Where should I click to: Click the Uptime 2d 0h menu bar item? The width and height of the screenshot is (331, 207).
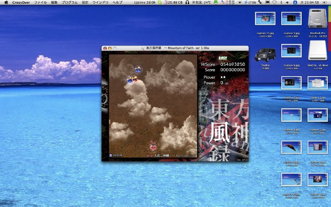(145, 2)
